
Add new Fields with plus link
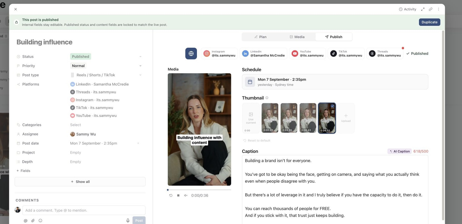(23, 171)
